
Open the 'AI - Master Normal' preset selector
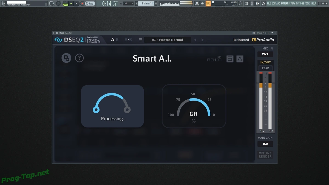167,40
